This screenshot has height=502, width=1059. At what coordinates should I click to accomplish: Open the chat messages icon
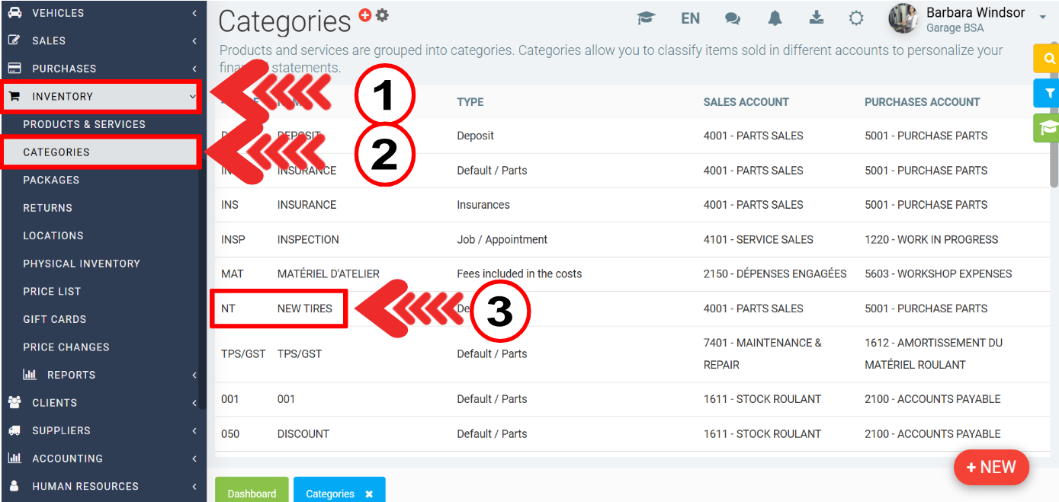click(x=733, y=18)
